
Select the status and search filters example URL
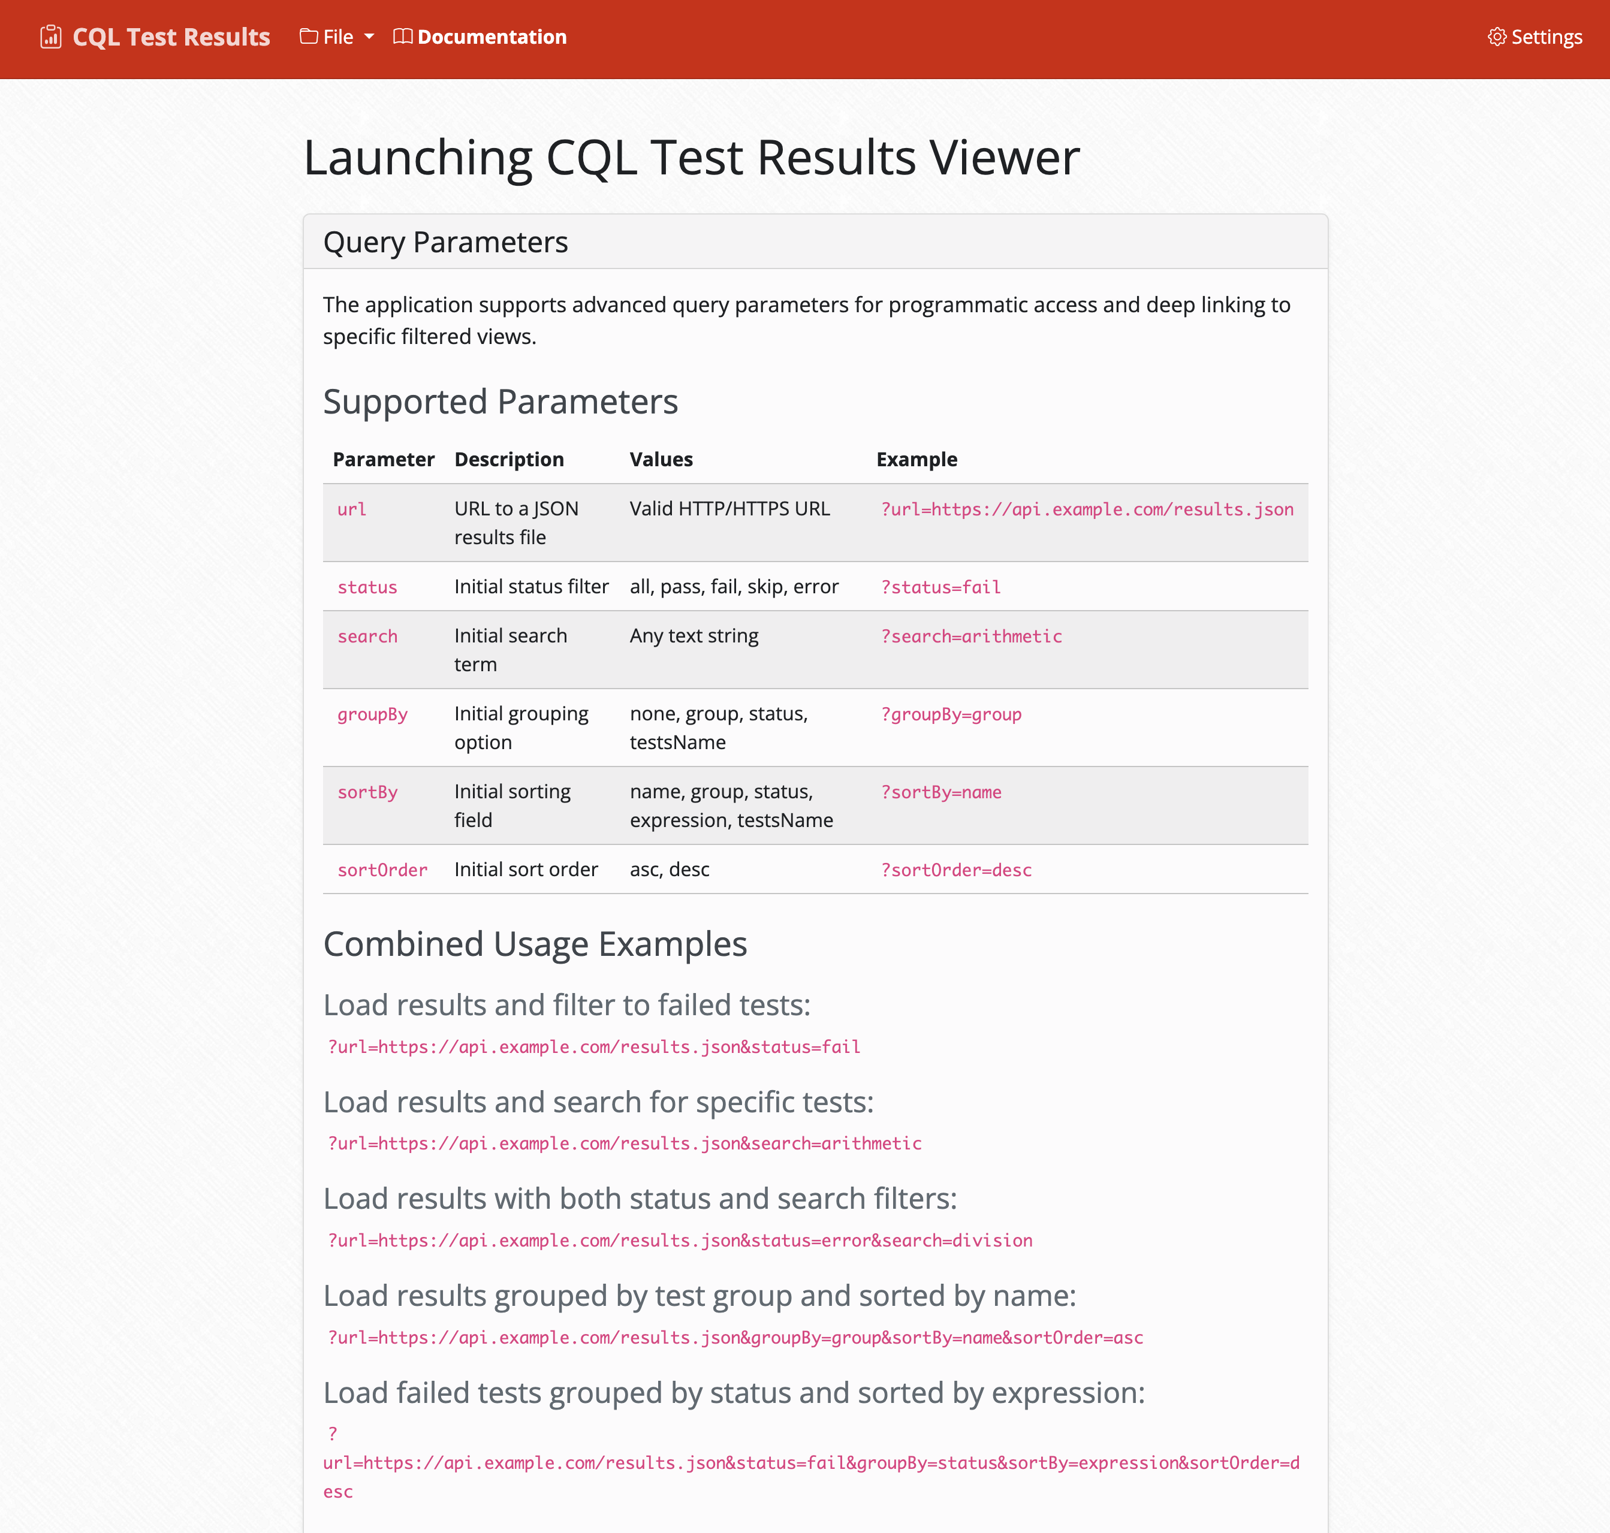tap(680, 1241)
